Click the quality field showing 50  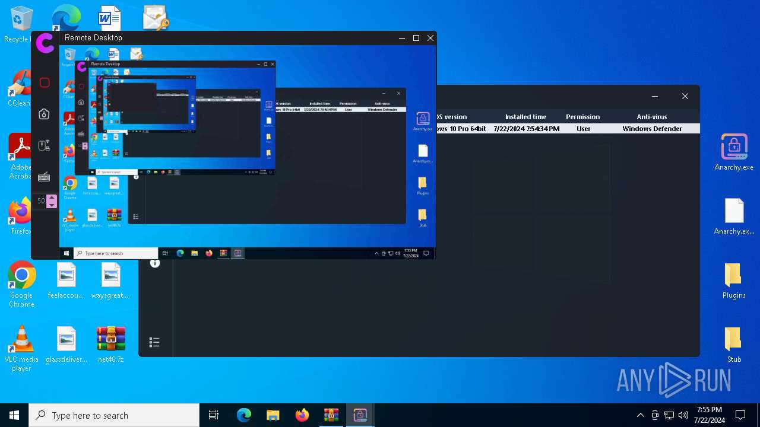[x=40, y=201]
